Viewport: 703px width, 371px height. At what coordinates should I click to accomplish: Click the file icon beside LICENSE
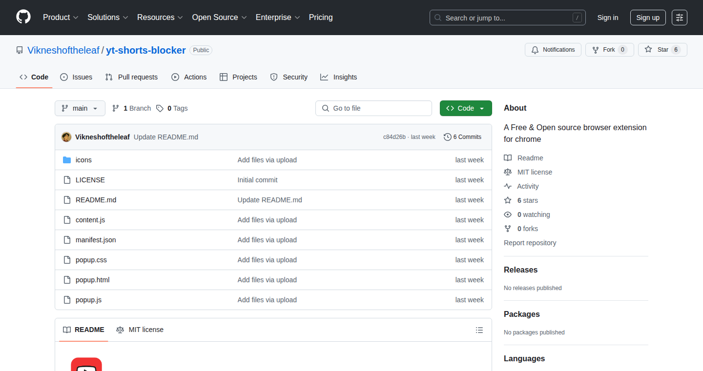tap(67, 180)
